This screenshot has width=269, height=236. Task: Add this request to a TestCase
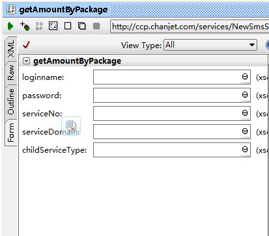pos(25,26)
